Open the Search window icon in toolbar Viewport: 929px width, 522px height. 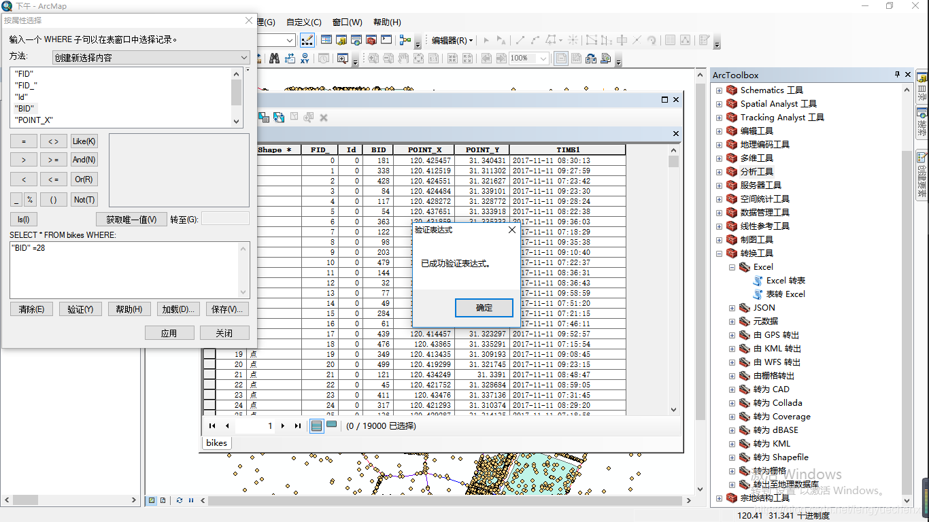click(356, 40)
